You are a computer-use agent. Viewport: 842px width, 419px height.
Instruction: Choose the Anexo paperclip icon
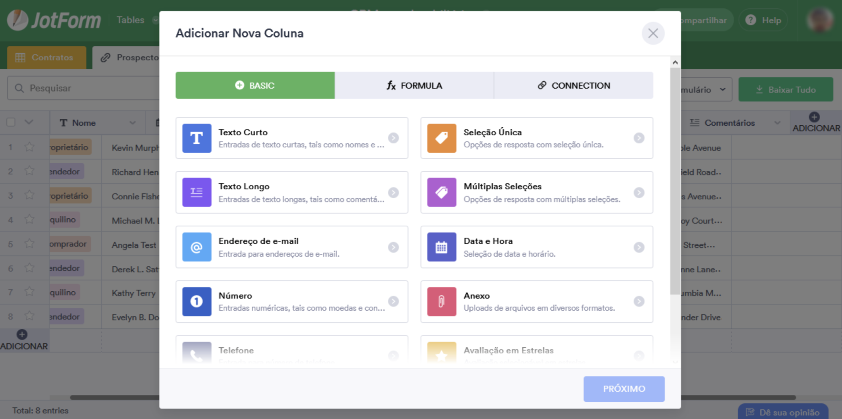pyautogui.click(x=441, y=301)
